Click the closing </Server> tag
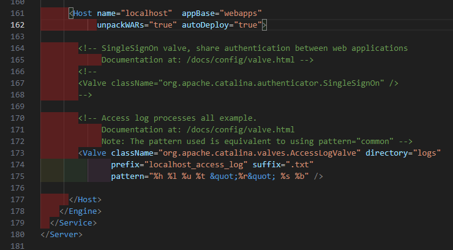 (62, 235)
